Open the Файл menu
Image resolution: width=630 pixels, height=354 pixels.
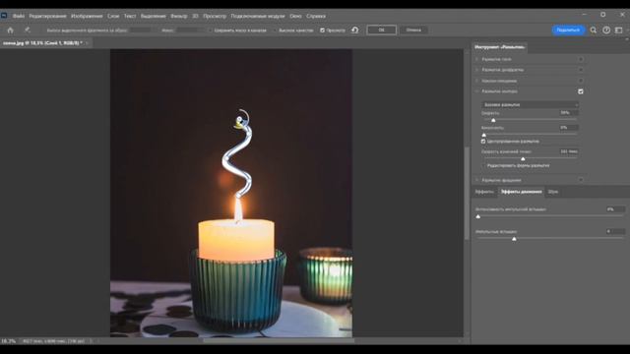coord(18,16)
